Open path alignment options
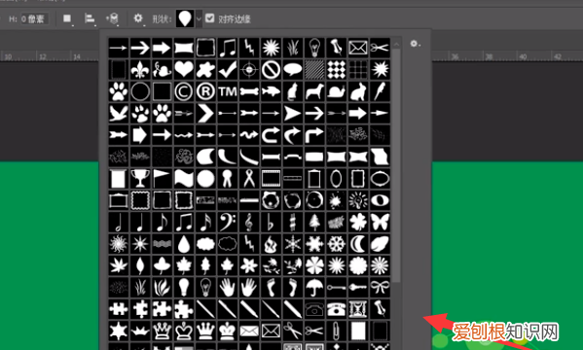The height and width of the screenshot is (350, 583). [x=90, y=18]
